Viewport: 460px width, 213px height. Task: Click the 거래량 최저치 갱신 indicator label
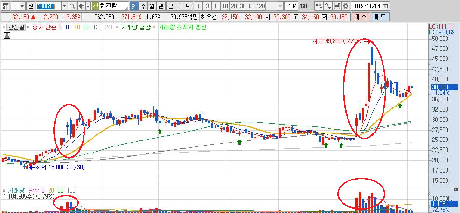182,27
